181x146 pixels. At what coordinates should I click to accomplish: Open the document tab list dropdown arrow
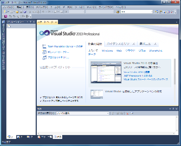[176, 22]
